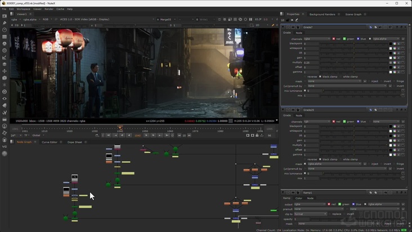
Task: Toggle the red channel checkbox in Grade7
Action: click(x=334, y=39)
